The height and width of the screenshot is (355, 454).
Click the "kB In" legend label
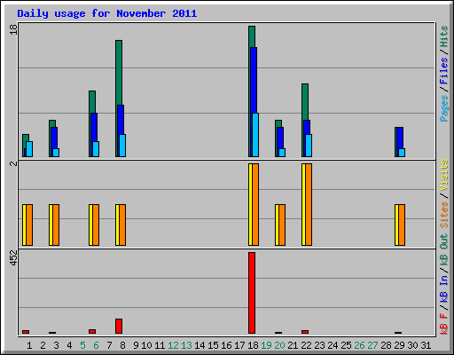[x=443, y=288]
